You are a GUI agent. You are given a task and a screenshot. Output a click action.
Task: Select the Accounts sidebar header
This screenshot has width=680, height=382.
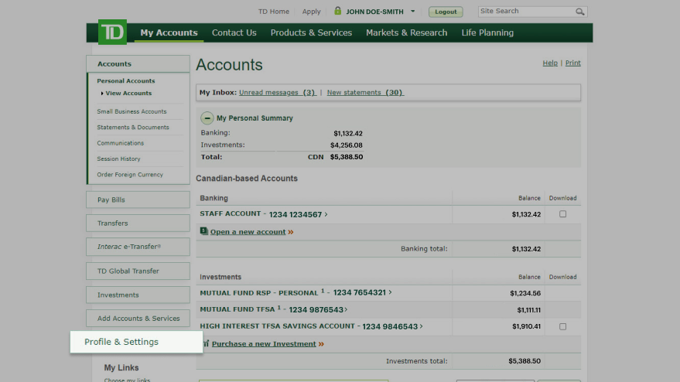[x=138, y=63]
